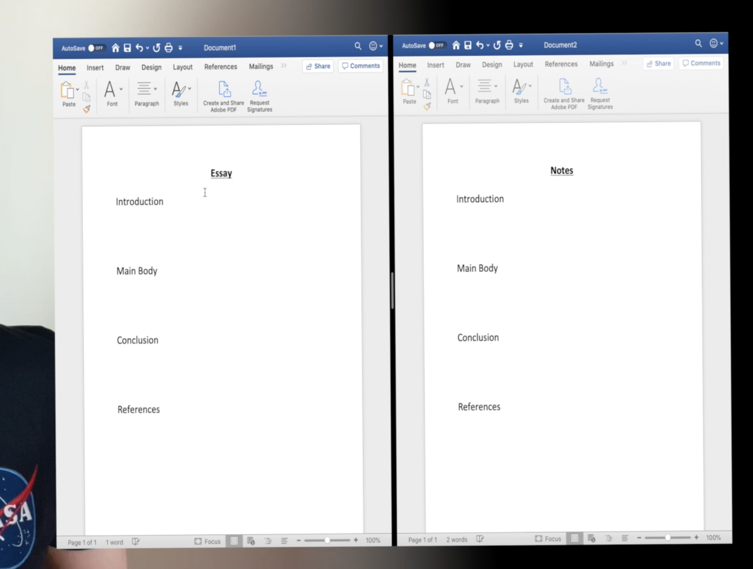Open Request Signatures in Document2
Screen dimensions: 753x569
(x=600, y=92)
